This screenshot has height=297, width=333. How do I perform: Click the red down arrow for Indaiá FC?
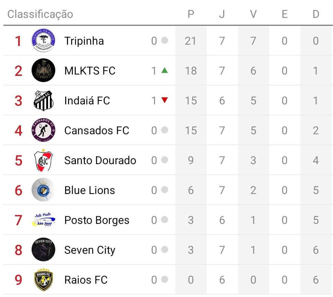165,100
